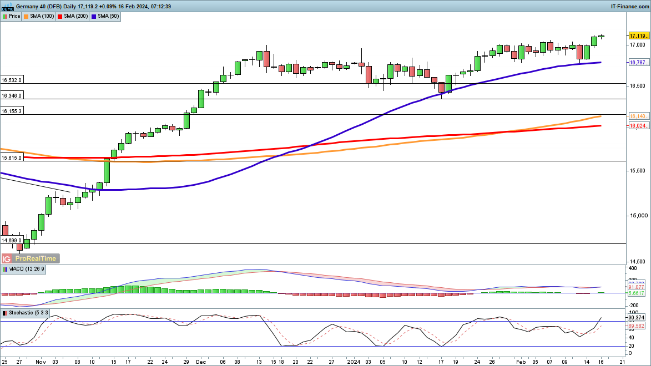Click the MACD indicator color icon

pyautogui.click(x=5, y=270)
